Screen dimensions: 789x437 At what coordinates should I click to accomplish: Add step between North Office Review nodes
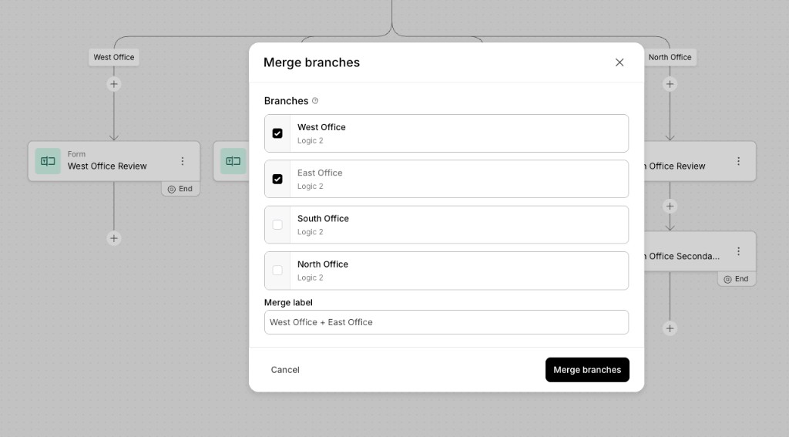point(670,207)
